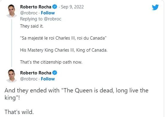Follow @robroc from the second tweet
Viewport: 165px width, 117px height.
(x=48, y=79)
